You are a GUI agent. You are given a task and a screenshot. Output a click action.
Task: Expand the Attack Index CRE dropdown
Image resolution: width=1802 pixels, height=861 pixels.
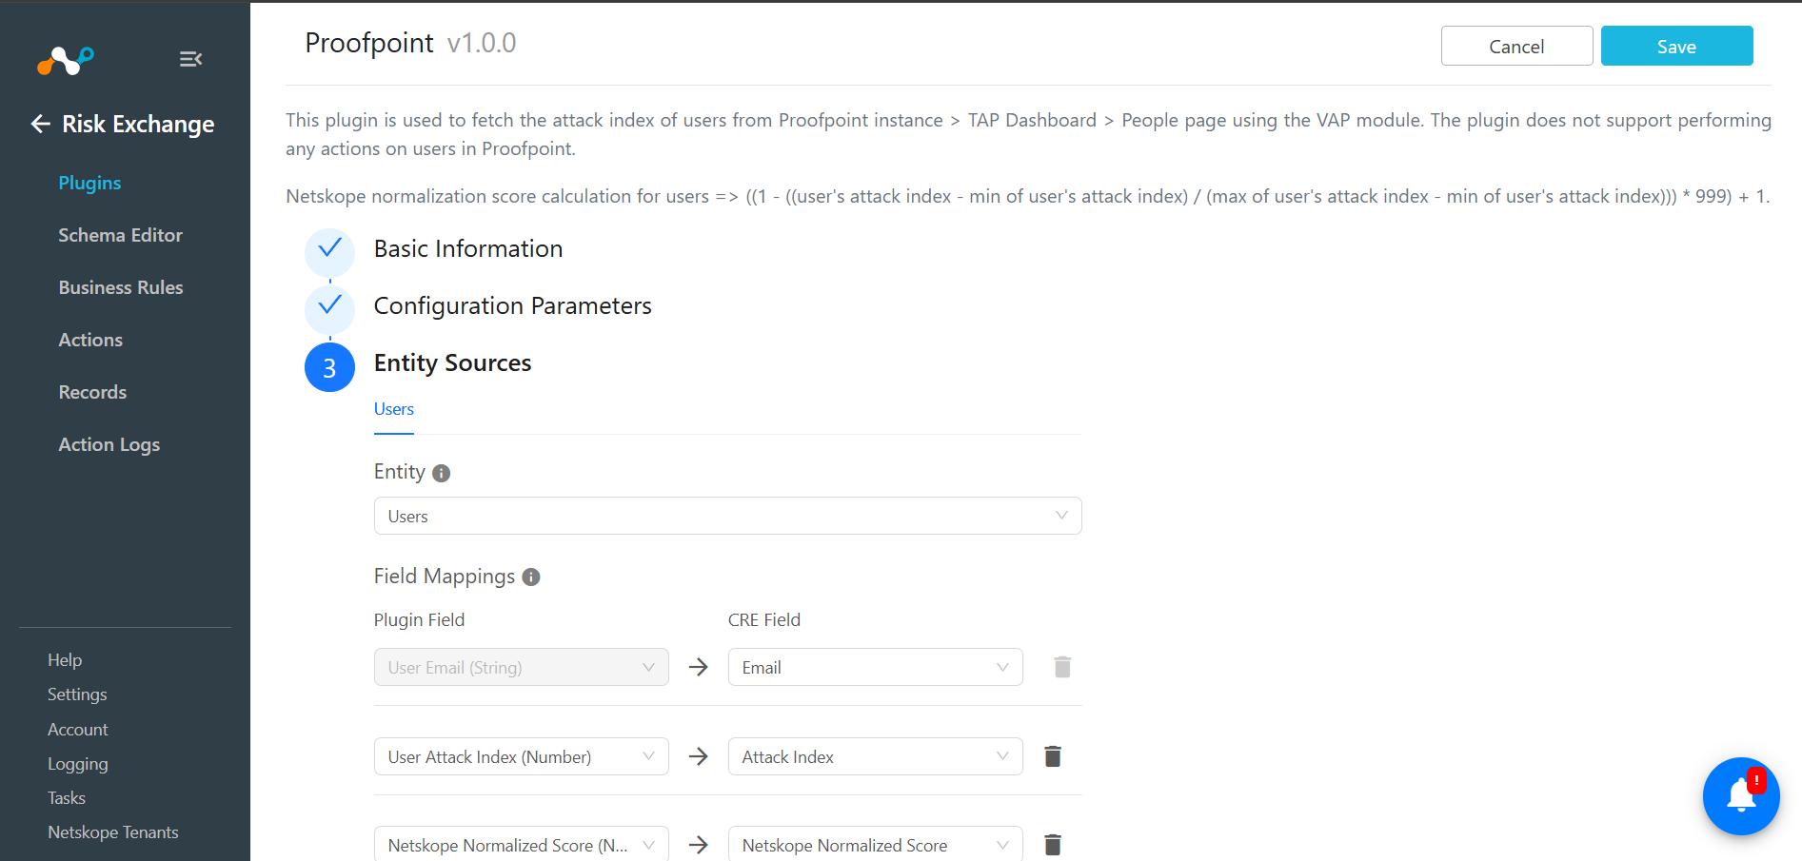[x=876, y=756]
